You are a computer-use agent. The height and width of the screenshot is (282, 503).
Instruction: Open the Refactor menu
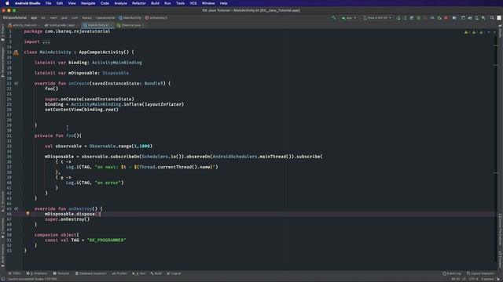tap(139, 3)
